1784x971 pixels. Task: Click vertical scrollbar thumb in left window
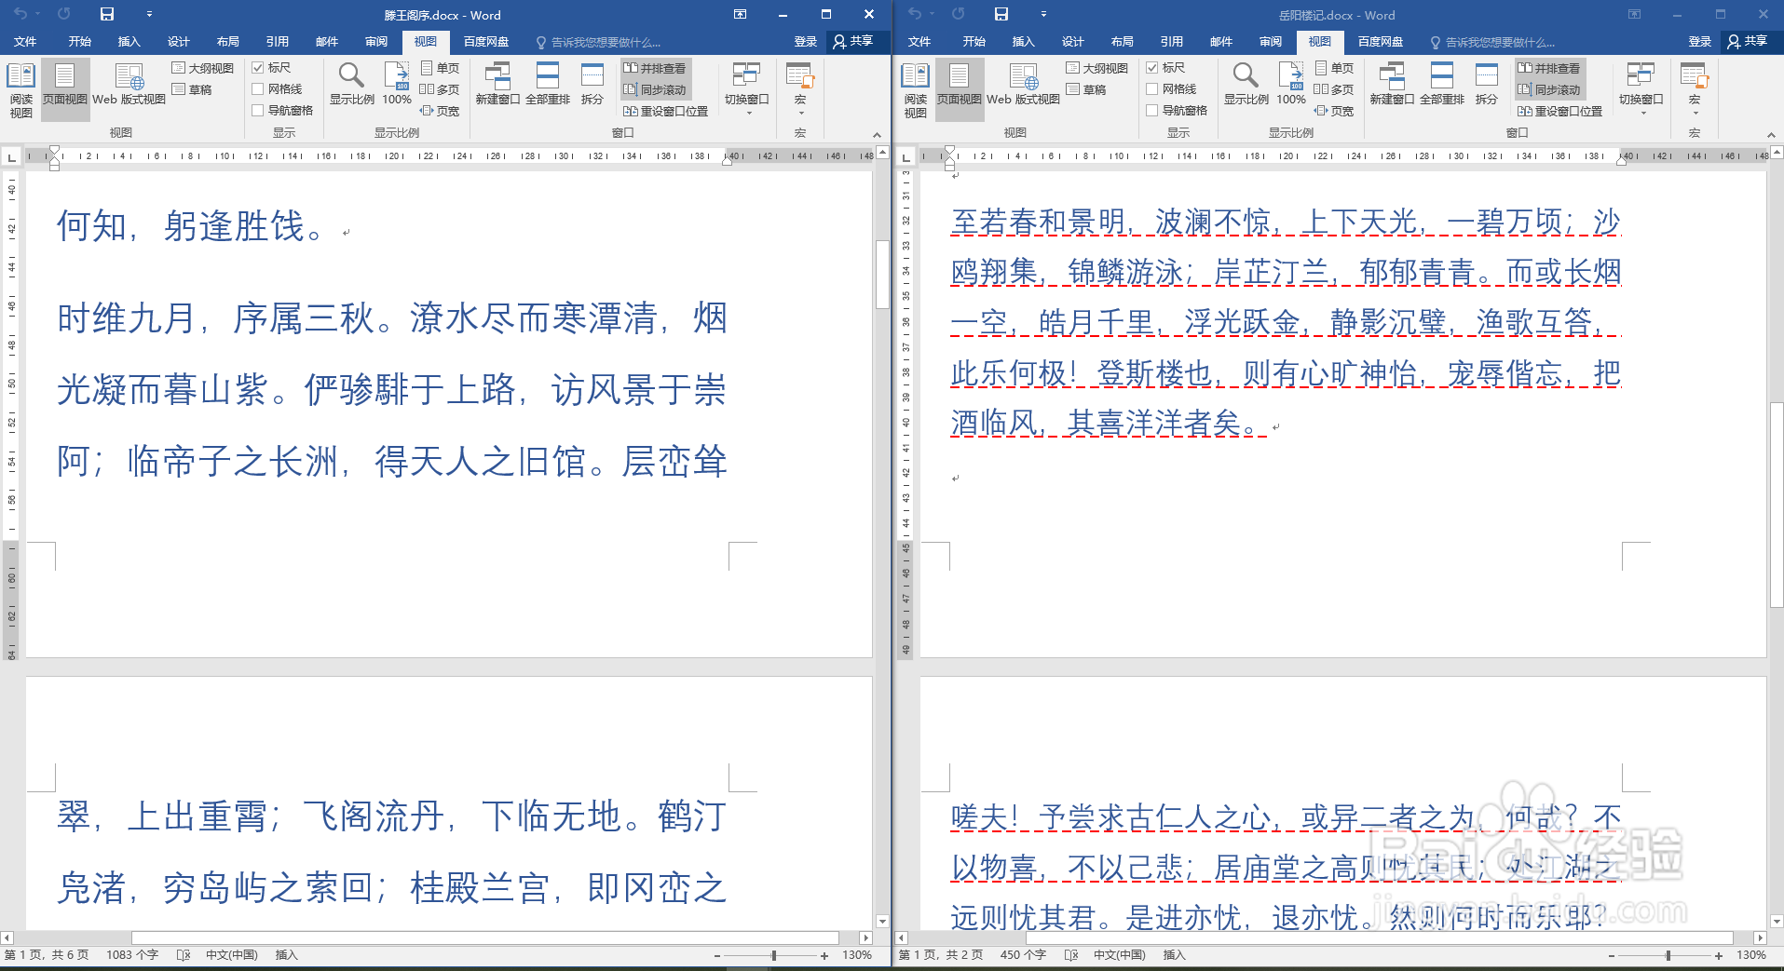(x=882, y=275)
